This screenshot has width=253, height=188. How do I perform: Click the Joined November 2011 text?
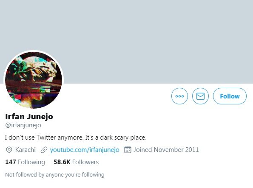166,150
